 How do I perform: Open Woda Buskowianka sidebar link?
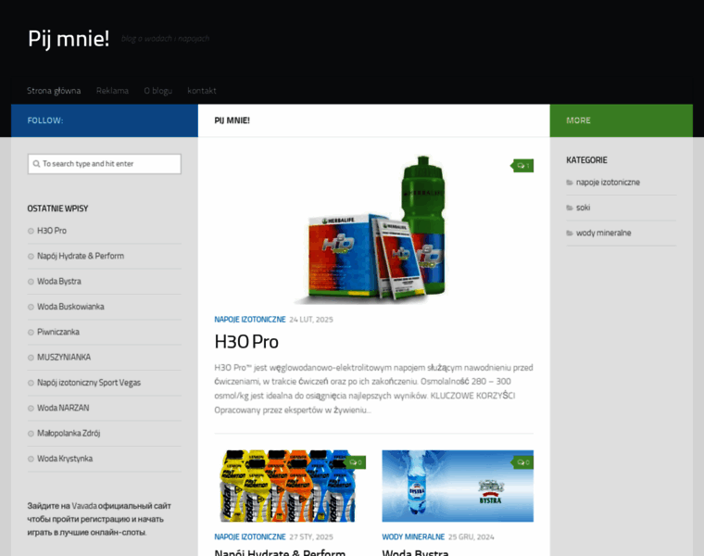click(x=70, y=307)
